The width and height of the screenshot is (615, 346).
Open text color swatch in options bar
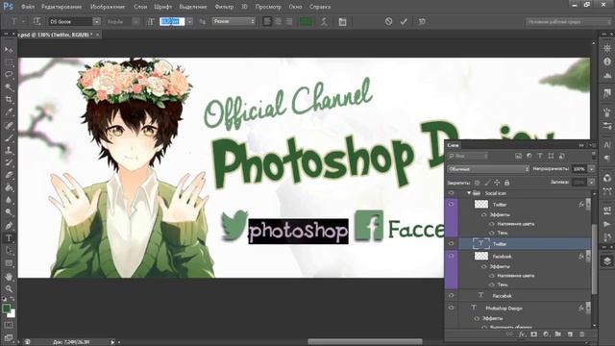pos(306,21)
